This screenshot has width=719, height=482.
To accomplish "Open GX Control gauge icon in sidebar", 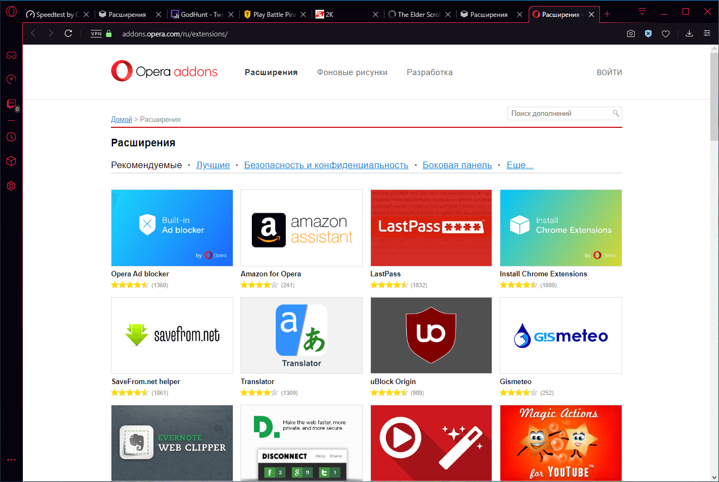I will [11, 79].
